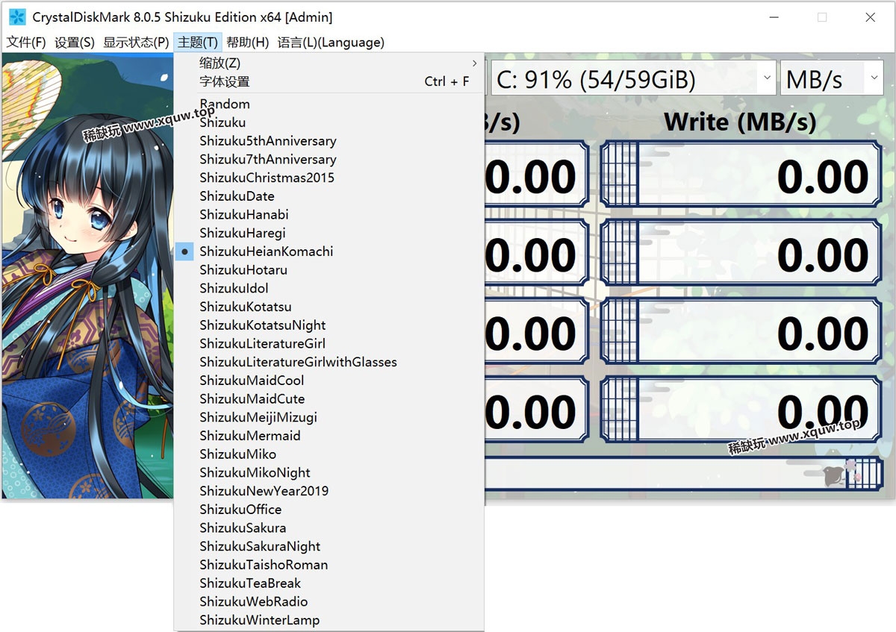Choose 字体设置 from the theme menu
The width and height of the screenshot is (896, 632).
(329, 81)
